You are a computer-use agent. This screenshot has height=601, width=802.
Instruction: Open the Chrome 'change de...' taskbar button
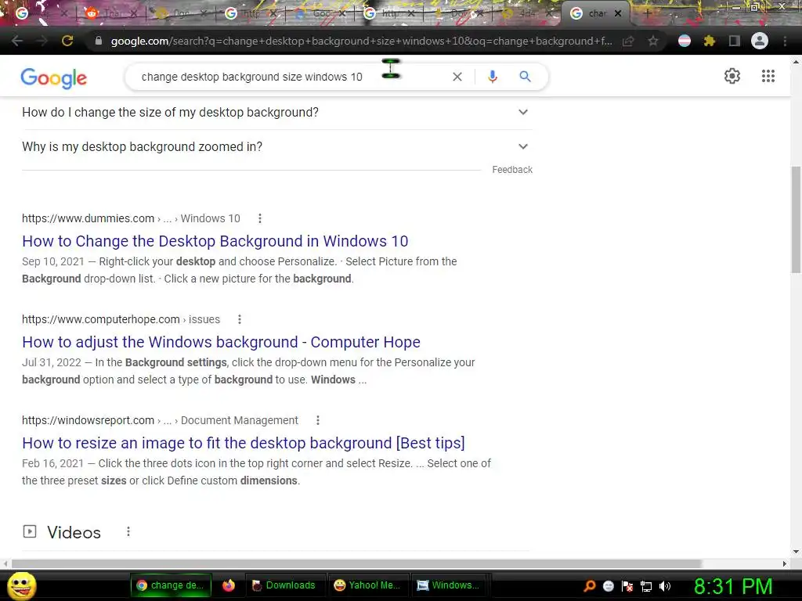(171, 585)
